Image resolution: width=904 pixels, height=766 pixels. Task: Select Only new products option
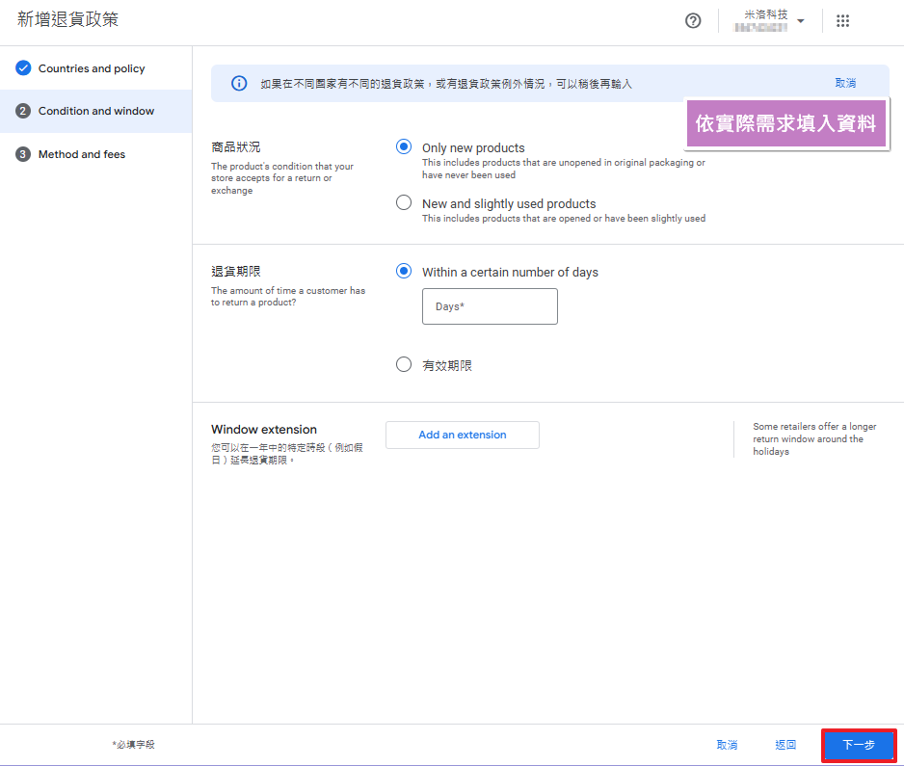coord(404,147)
